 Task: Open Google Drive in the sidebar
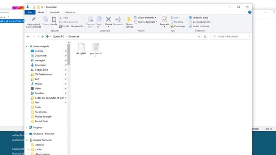(x=41, y=70)
